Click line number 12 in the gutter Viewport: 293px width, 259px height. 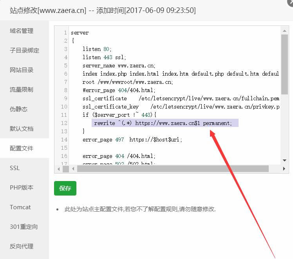click(64, 123)
